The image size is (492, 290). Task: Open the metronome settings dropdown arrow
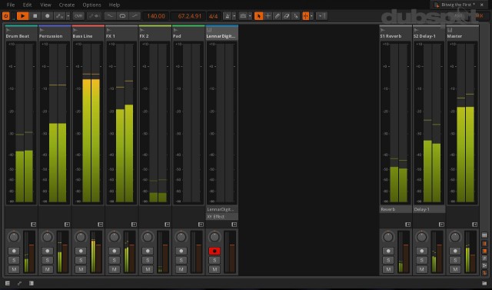234,16
